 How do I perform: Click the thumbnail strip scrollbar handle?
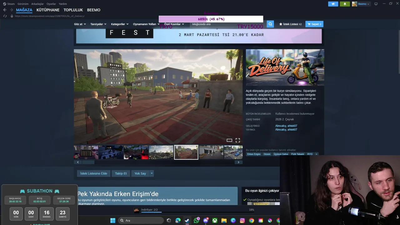coord(88,162)
